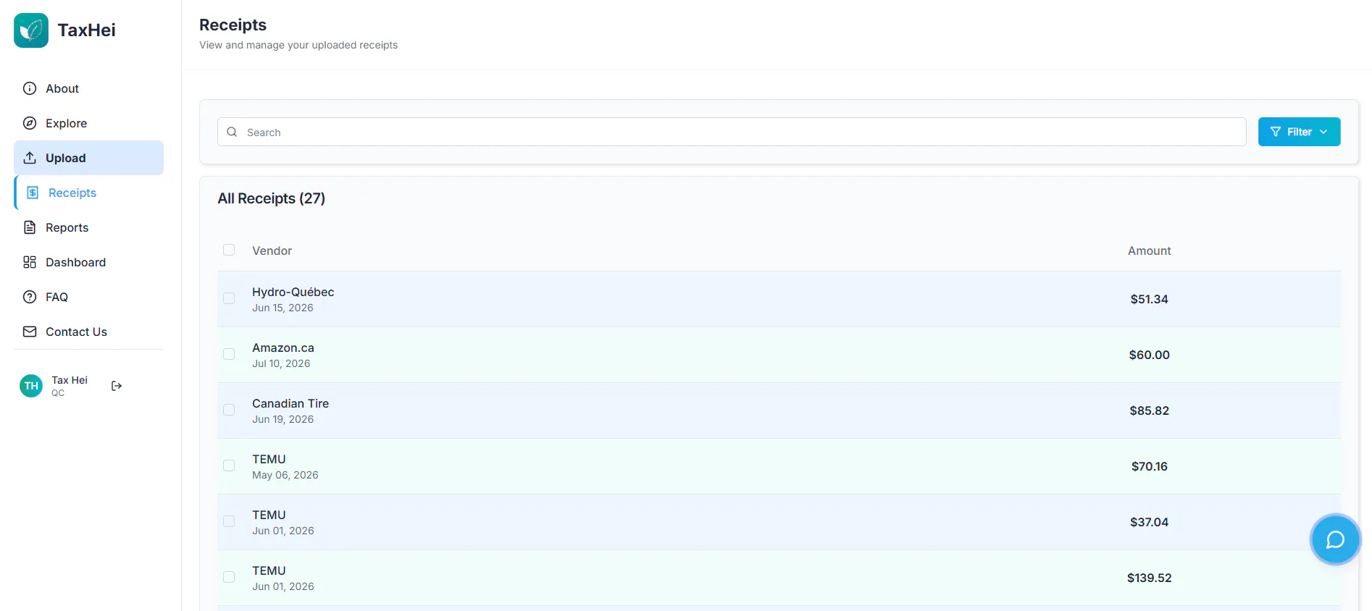Expand the Filter dropdown chevron
The height and width of the screenshot is (611, 1372).
coord(1323,132)
